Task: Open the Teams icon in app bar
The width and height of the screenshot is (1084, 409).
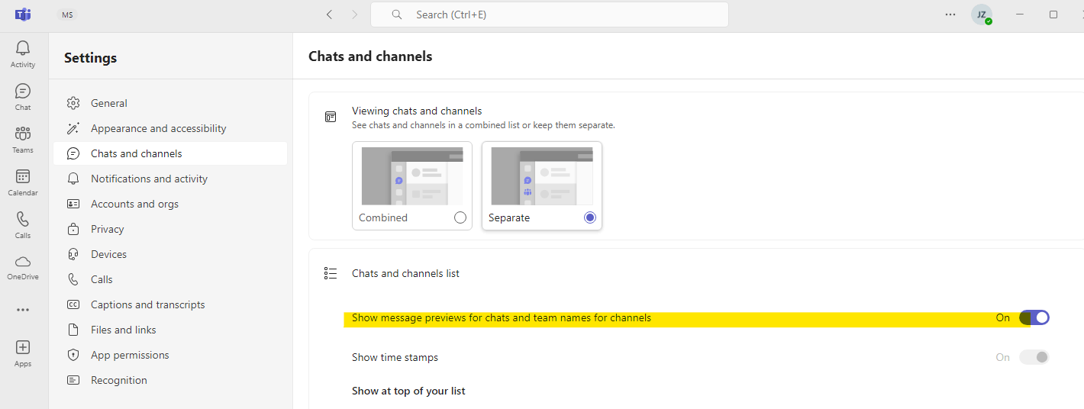Action: 23,134
